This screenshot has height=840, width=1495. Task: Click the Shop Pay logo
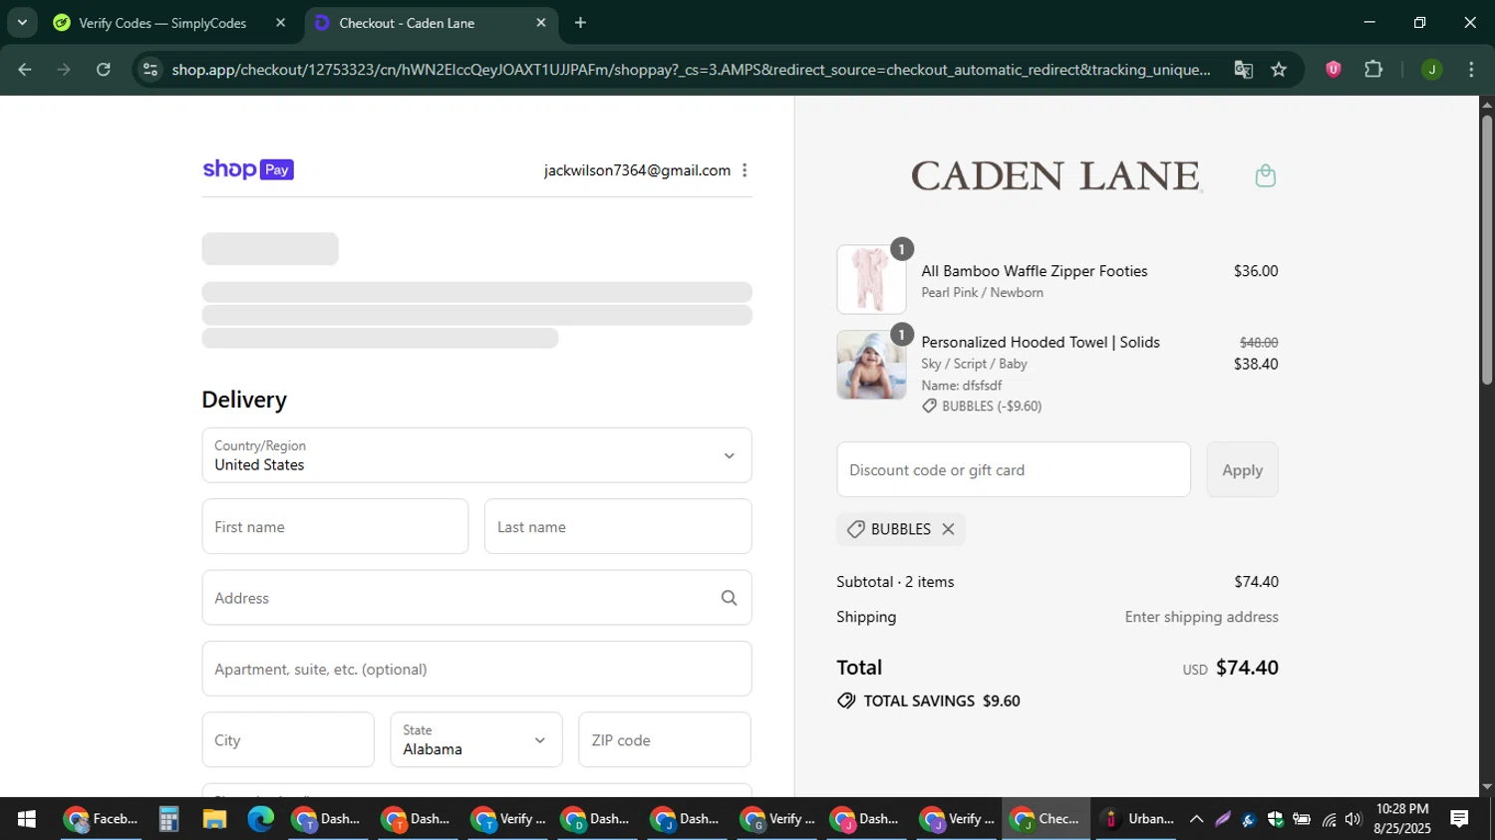(248, 169)
